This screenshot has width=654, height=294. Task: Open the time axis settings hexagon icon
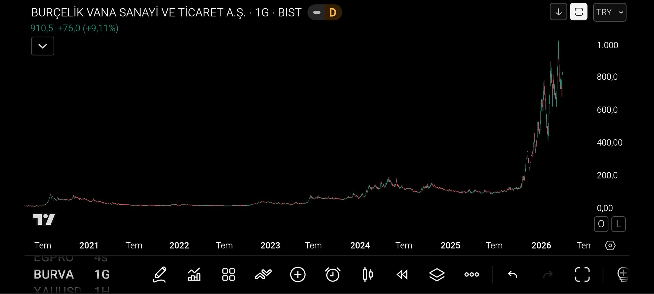[610, 245]
